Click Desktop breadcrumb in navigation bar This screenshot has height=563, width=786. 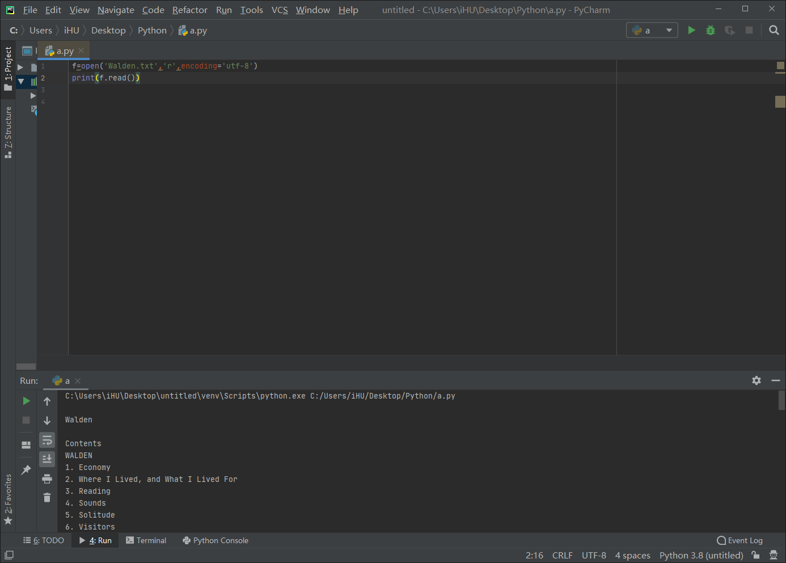tap(108, 30)
